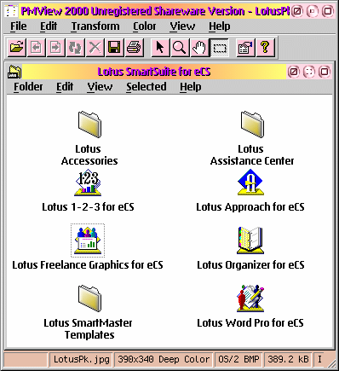The width and height of the screenshot is (339, 371).
Task: Click the Lotus SmartSuite folder title icon
Action: coord(14,72)
